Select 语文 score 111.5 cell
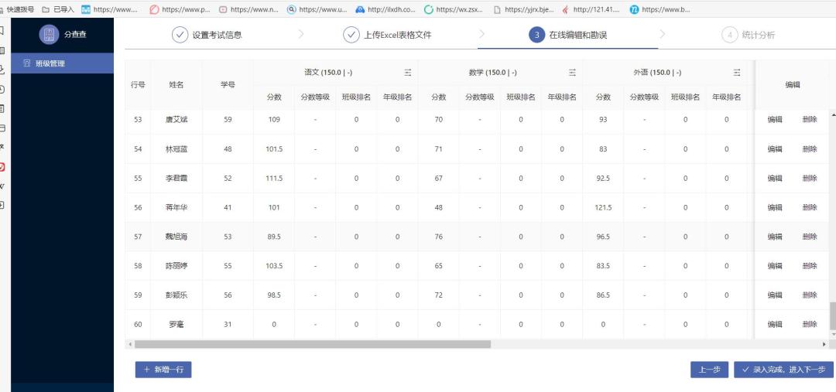 [x=274, y=179]
